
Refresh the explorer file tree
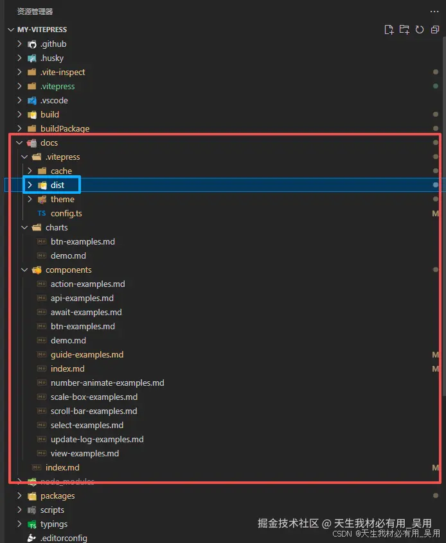point(420,30)
